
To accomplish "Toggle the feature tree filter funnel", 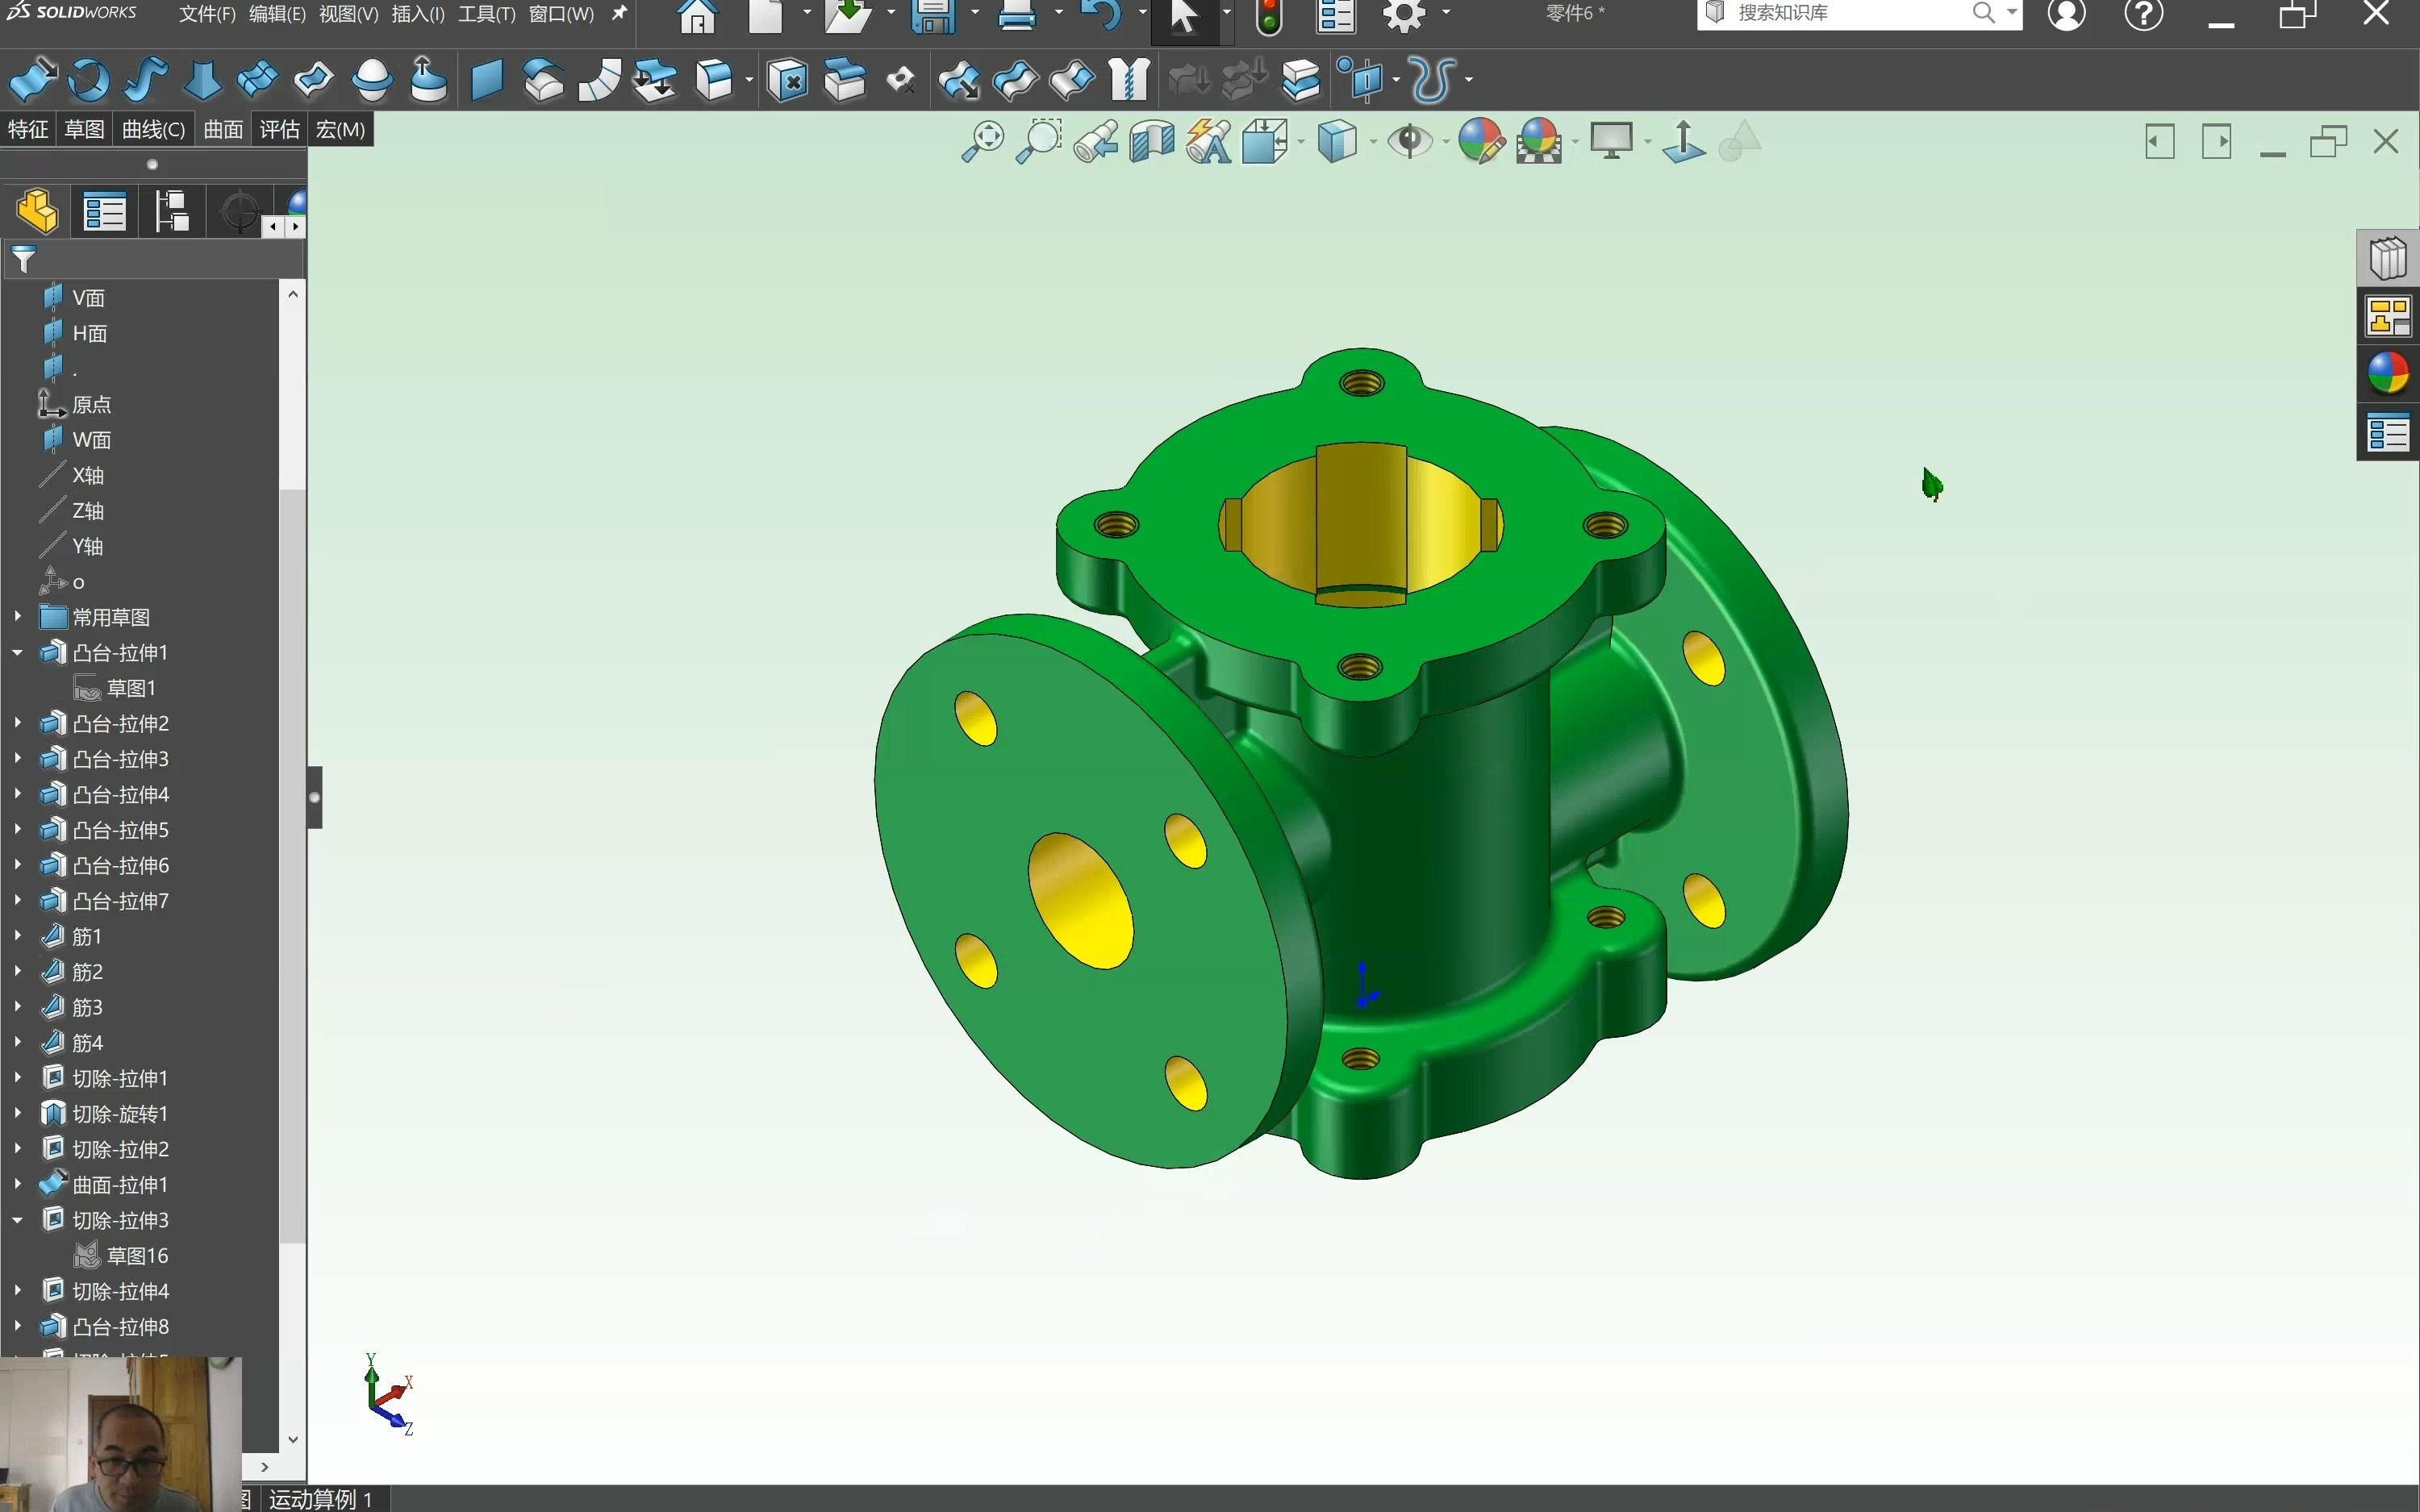I will [x=24, y=259].
